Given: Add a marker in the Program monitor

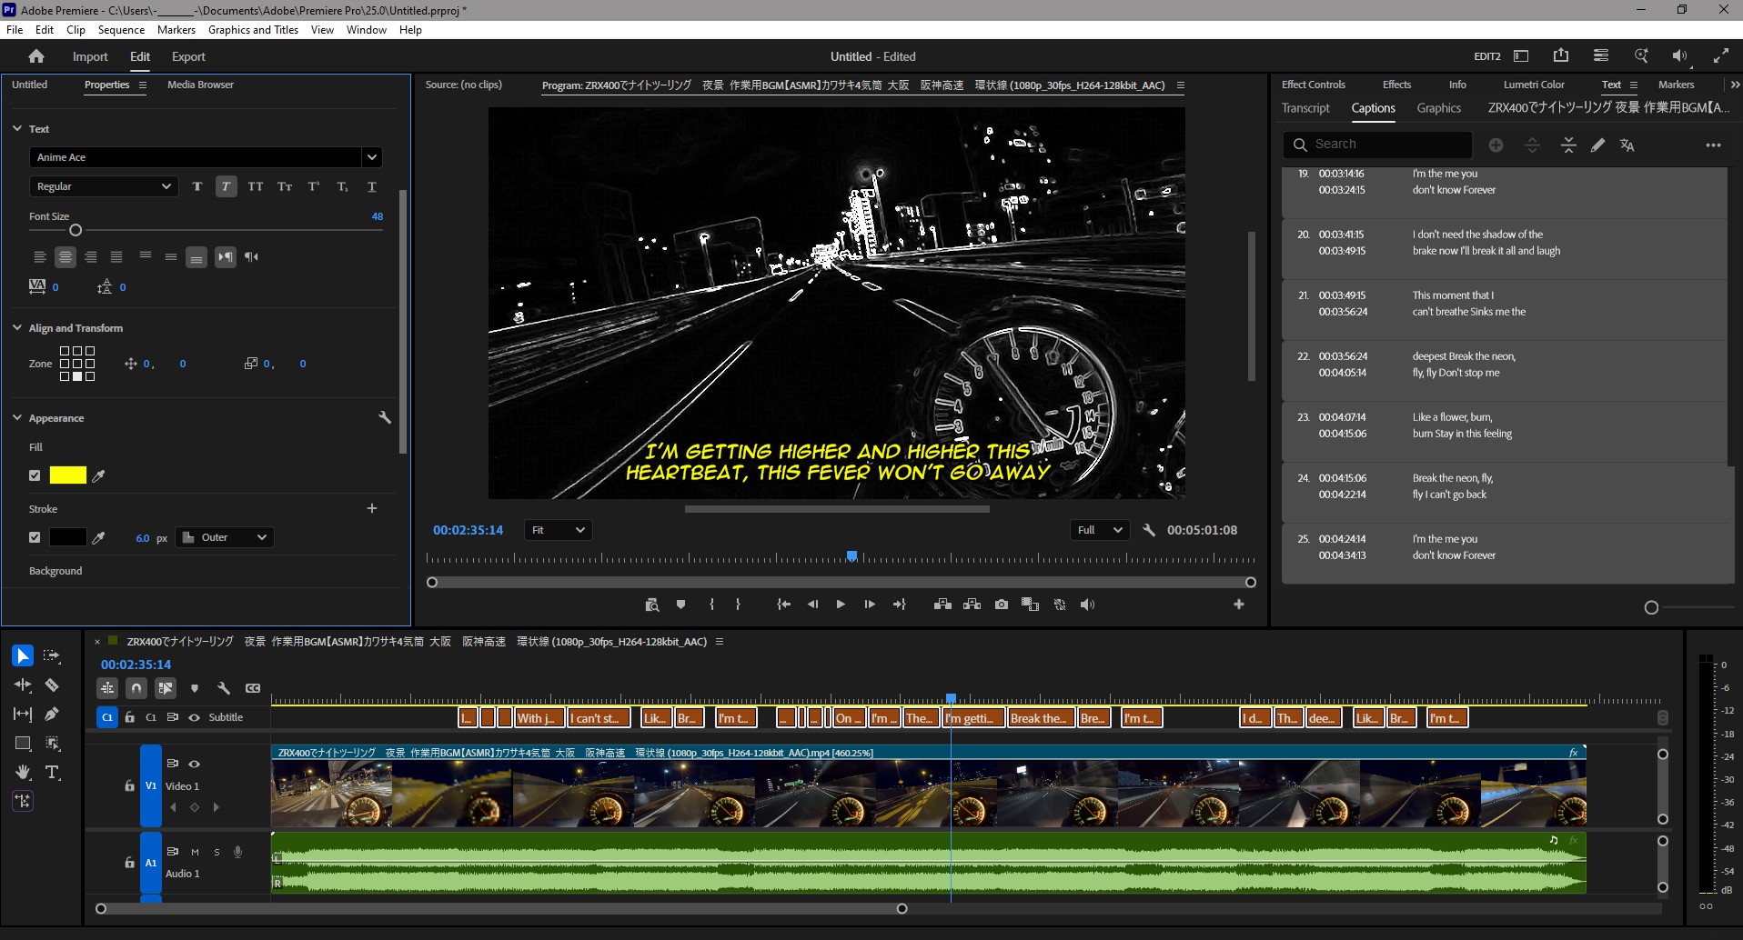Looking at the screenshot, I should click(x=680, y=605).
